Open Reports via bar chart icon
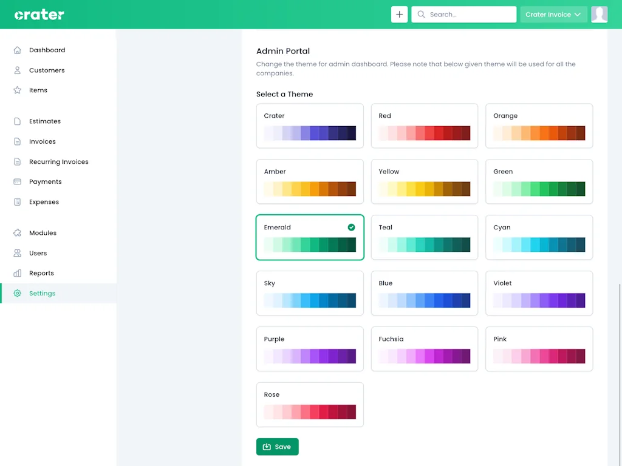The width and height of the screenshot is (622, 466). coord(17,274)
